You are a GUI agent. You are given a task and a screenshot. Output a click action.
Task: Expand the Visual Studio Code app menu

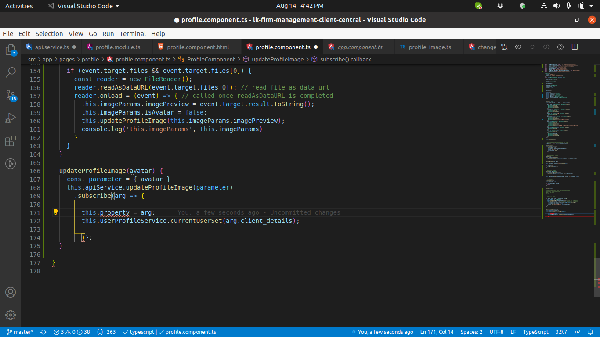pos(83,6)
